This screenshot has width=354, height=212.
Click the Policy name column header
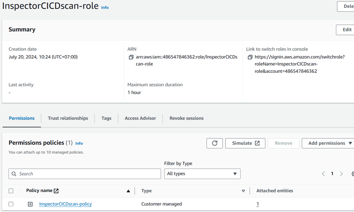pyautogui.click(x=39, y=191)
